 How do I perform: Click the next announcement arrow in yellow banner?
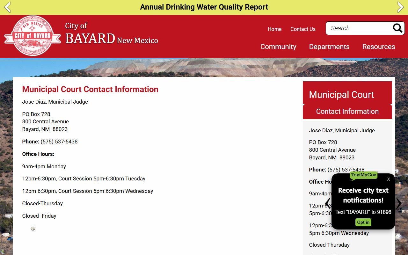point(401,7)
